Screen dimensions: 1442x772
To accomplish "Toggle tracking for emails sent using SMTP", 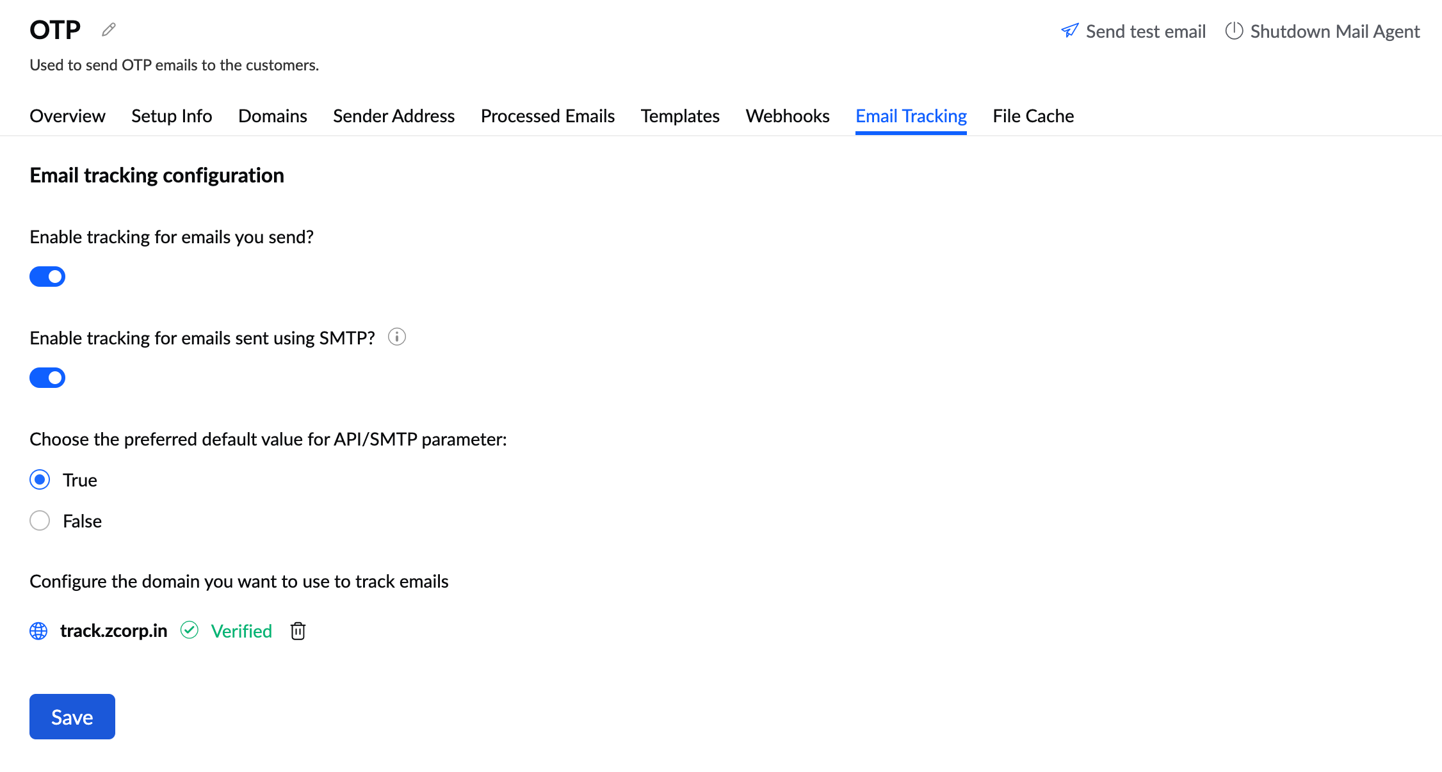I will 47,378.
